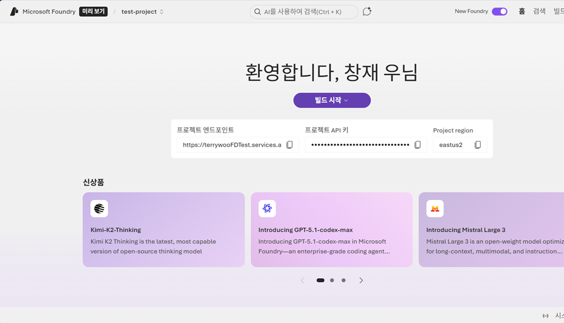Click the Kimi-K2-Thinking model icon
This screenshot has width=564, height=323.
[x=99, y=209]
